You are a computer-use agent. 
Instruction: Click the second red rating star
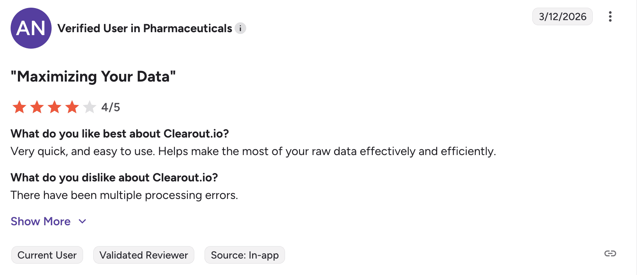click(37, 107)
